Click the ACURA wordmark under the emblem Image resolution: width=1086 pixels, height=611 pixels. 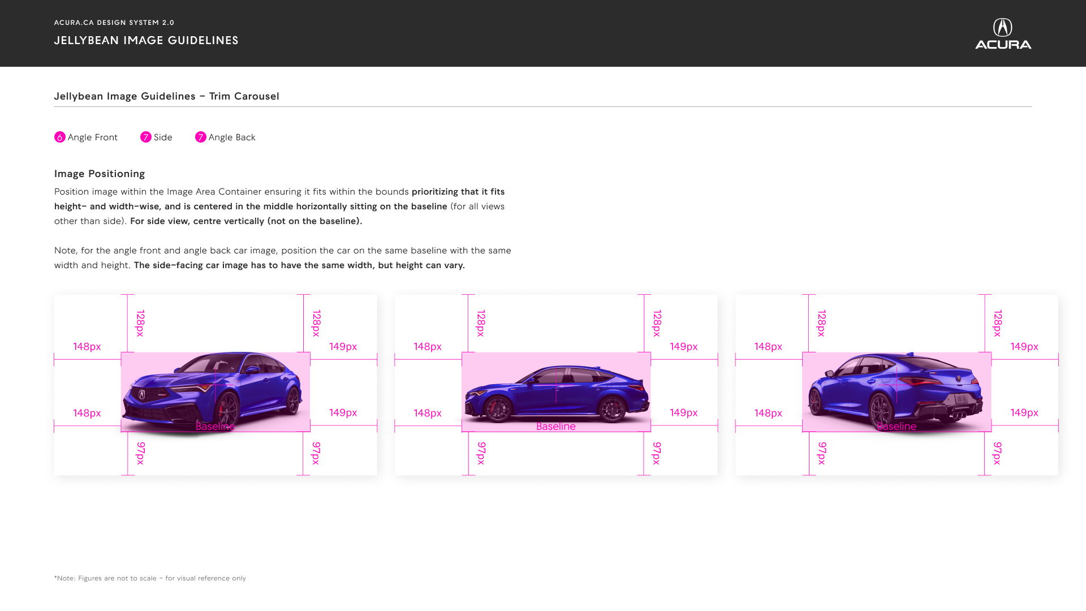coord(1003,44)
